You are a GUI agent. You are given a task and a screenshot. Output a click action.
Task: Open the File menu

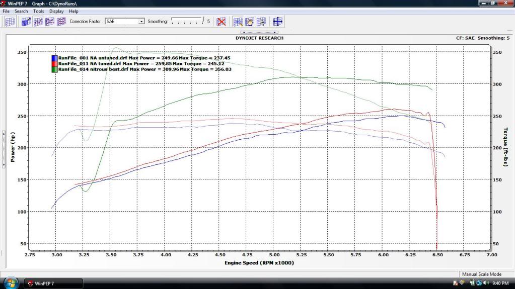(6, 11)
